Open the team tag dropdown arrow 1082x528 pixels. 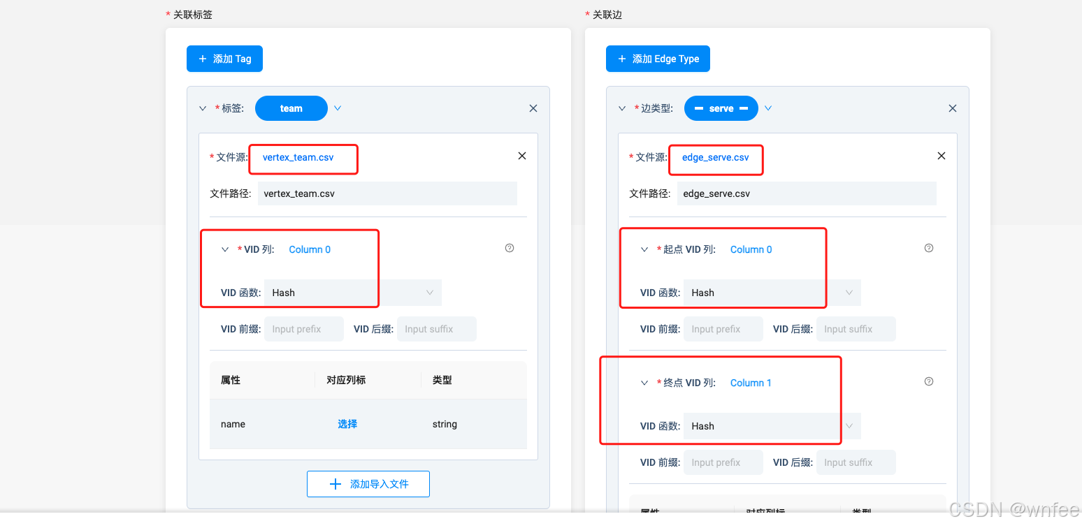click(x=338, y=108)
